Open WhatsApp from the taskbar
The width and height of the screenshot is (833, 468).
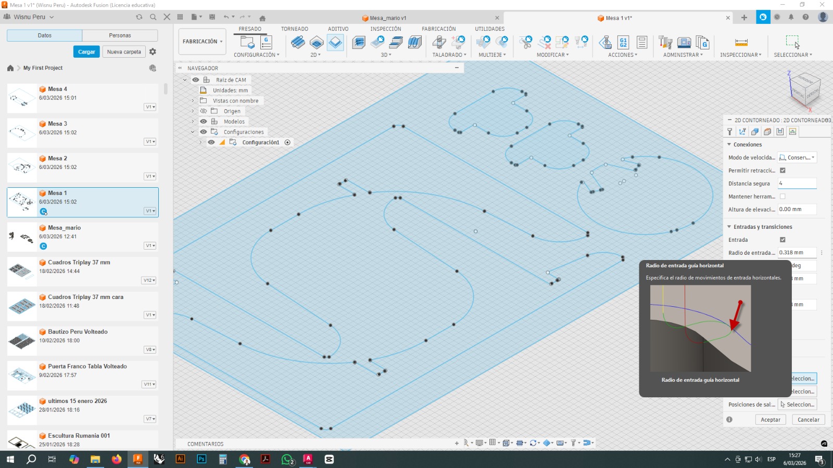tap(287, 459)
